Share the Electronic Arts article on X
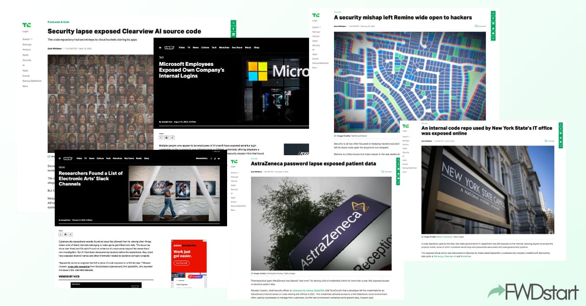The height and width of the screenshot is (306, 586). pyautogui.click(x=61, y=234)
